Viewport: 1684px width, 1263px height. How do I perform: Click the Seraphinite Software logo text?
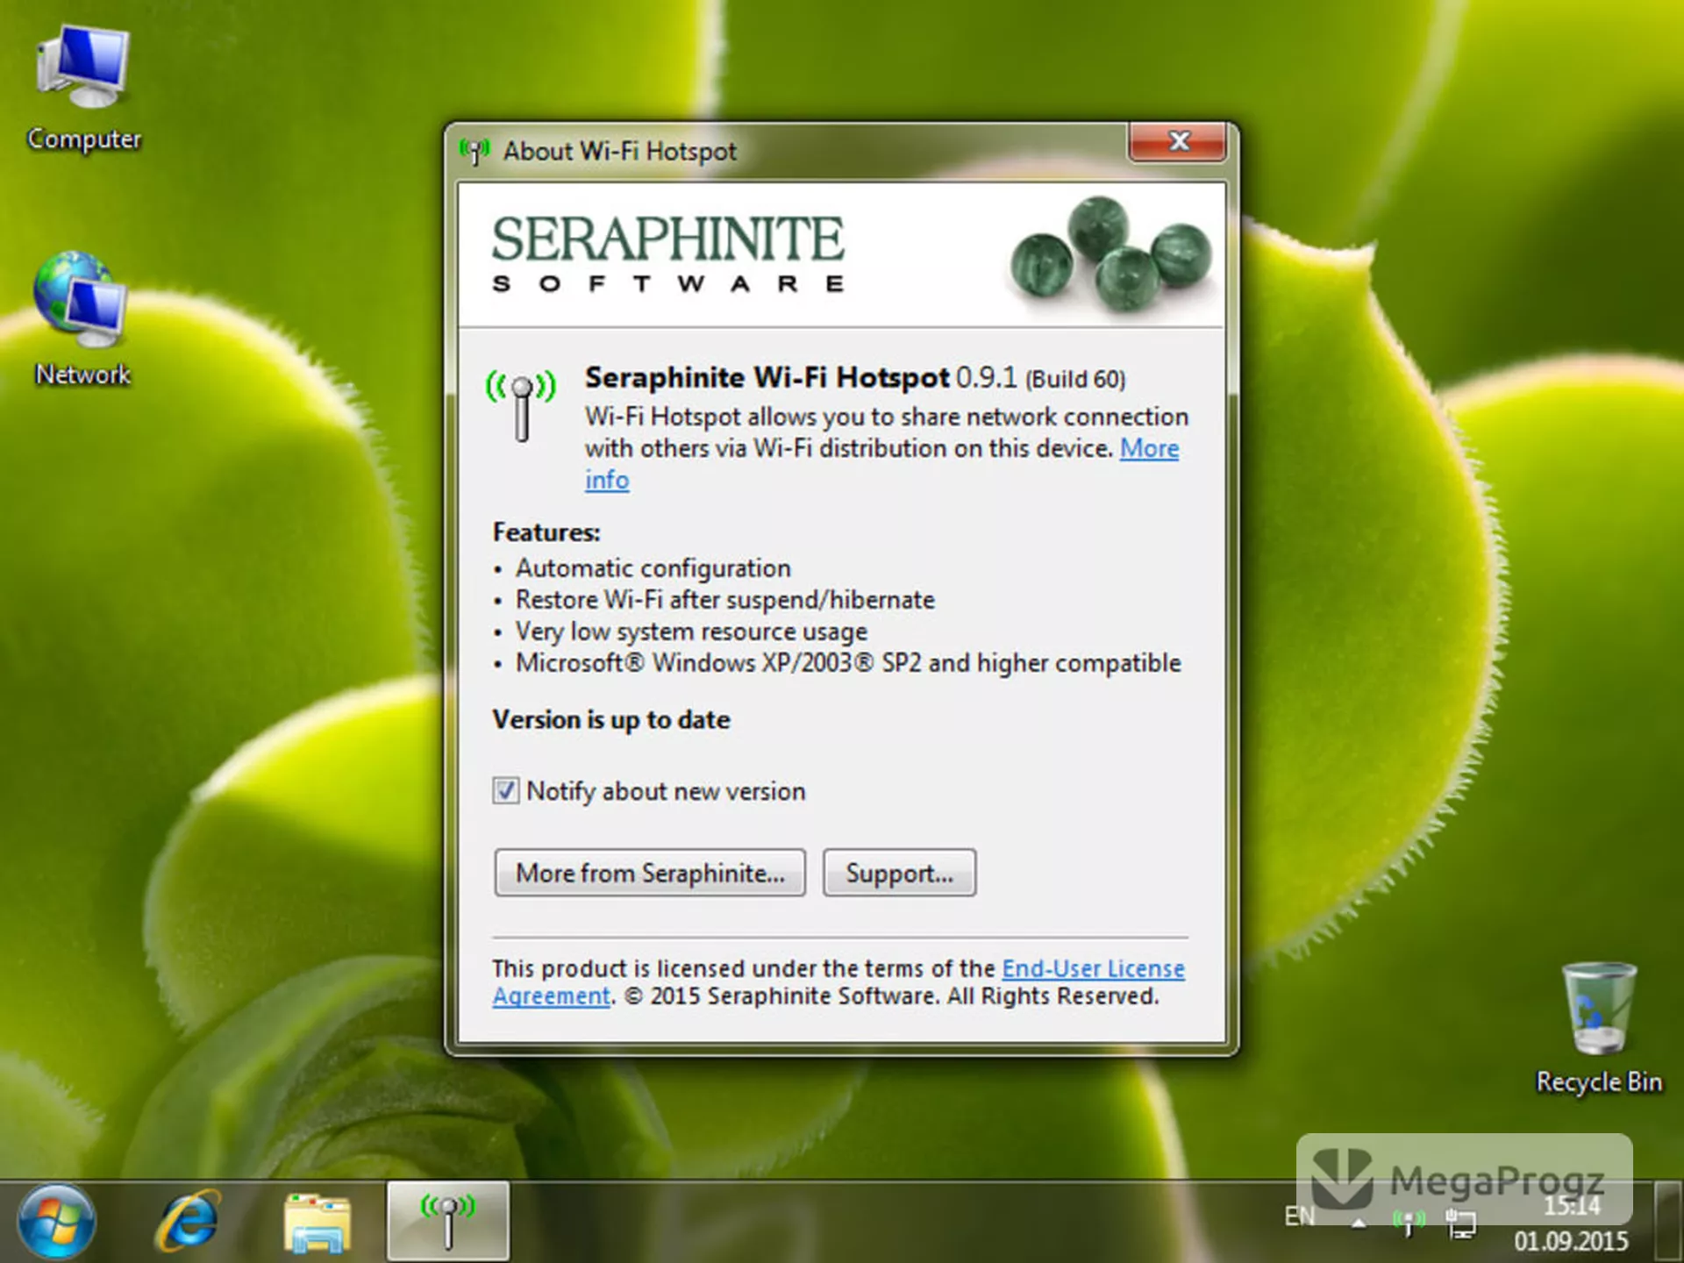point(668,253)
